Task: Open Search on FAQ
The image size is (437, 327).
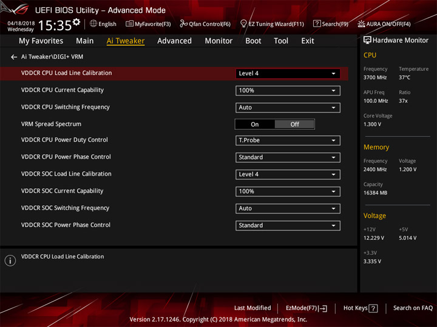Action: [413, 308]
